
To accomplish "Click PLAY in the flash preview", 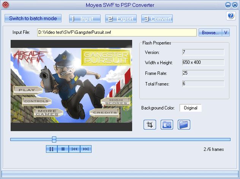I will pos(28,90).
